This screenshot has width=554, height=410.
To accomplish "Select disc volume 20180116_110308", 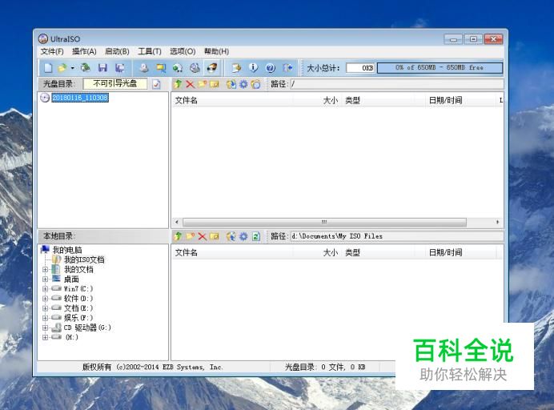I will tap(80, 98).
